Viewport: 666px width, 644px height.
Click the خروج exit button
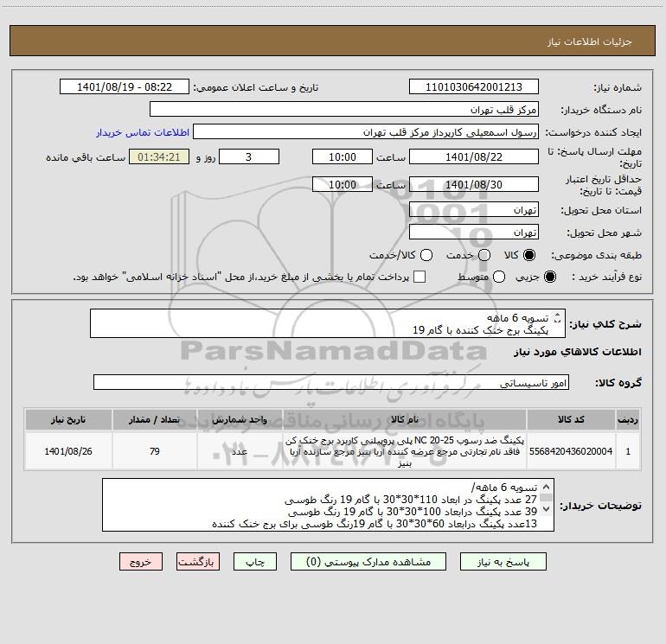141,562
